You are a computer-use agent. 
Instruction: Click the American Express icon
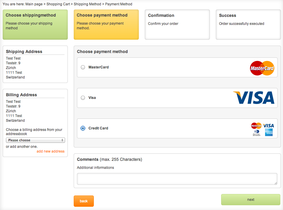[x=269, y=133]
